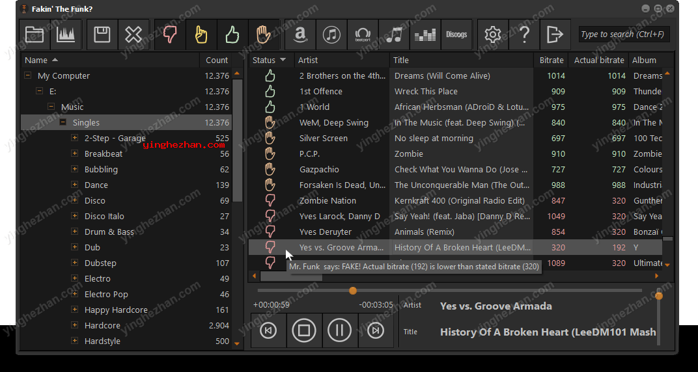Click the spectrum analysis toolbar icon

[x=66, y=34]
